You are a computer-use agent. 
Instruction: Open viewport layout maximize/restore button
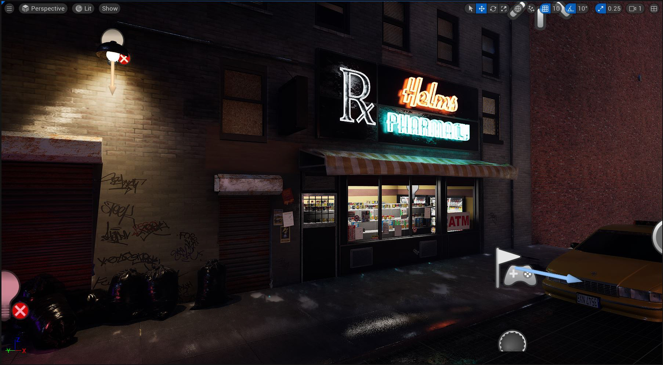(x=654, y=8)
